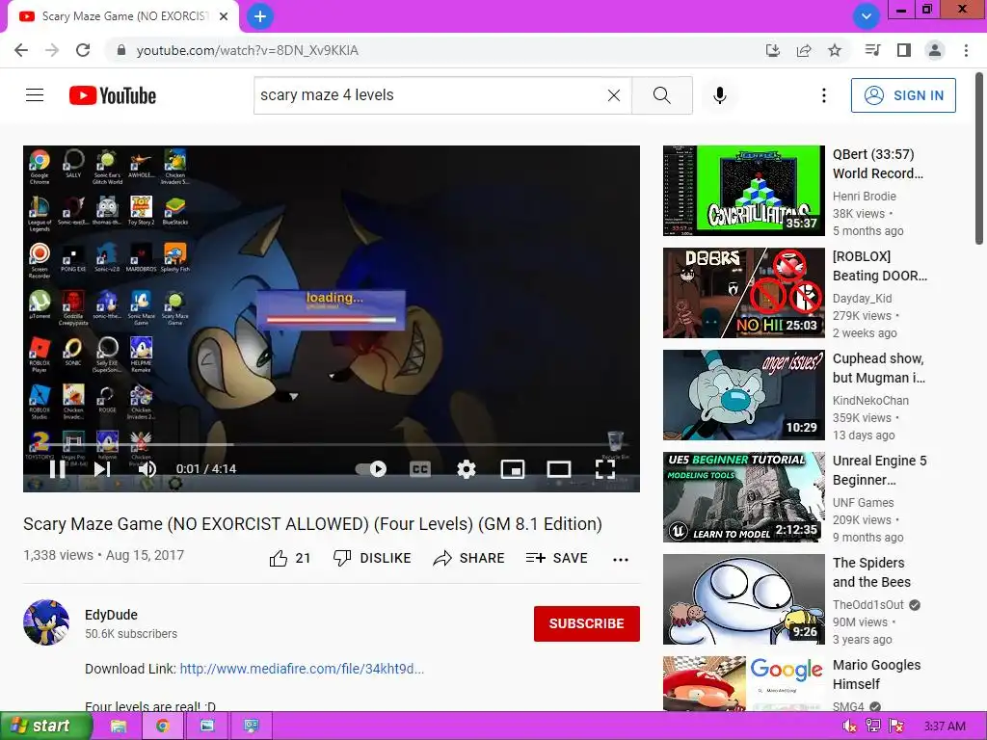Bookmark this tab with the star
The width and height of the screenshot is (987, 740).
(835, 50)
